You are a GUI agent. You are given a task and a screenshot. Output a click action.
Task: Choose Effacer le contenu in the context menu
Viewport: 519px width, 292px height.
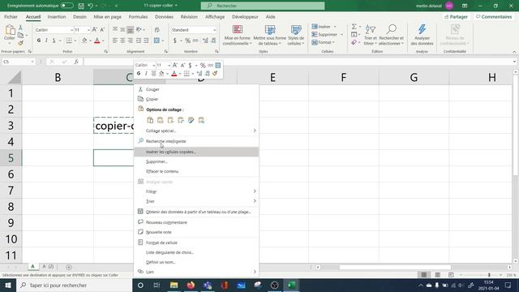click(196, 171)
